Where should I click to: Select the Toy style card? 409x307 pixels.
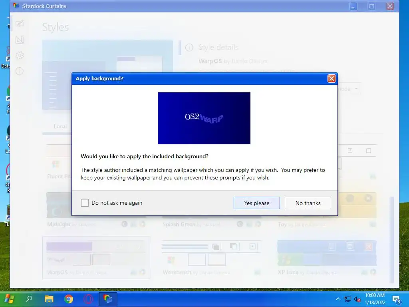tap(327, 210)
